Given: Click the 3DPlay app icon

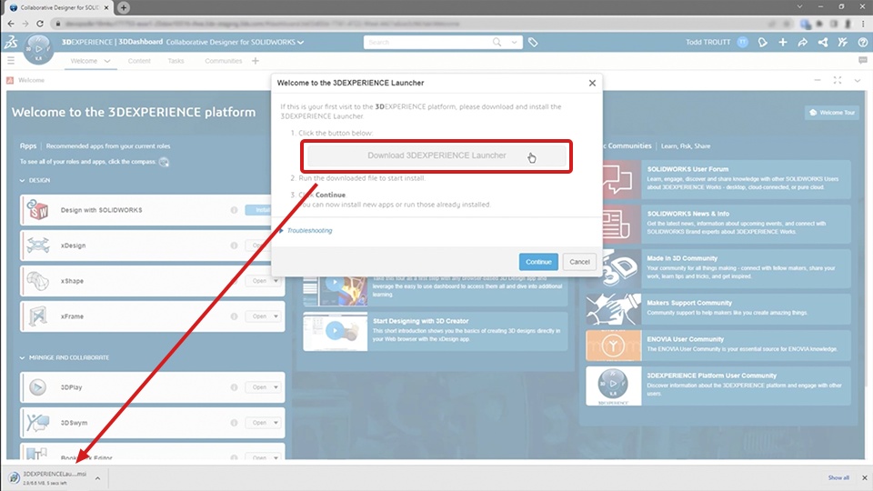Looking at the screenshot, I should [38, 387].
